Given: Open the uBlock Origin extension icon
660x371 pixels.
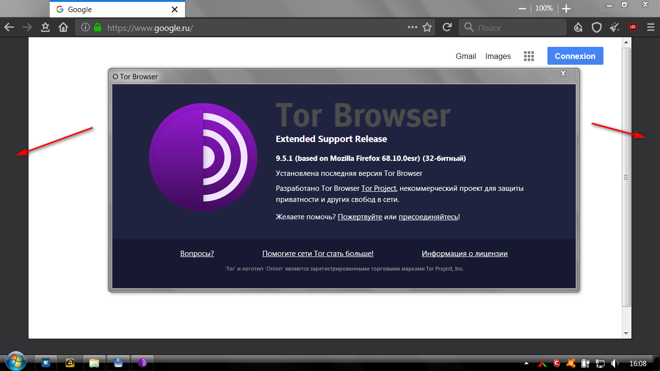Looking at the screenshot, I should 632,28.
